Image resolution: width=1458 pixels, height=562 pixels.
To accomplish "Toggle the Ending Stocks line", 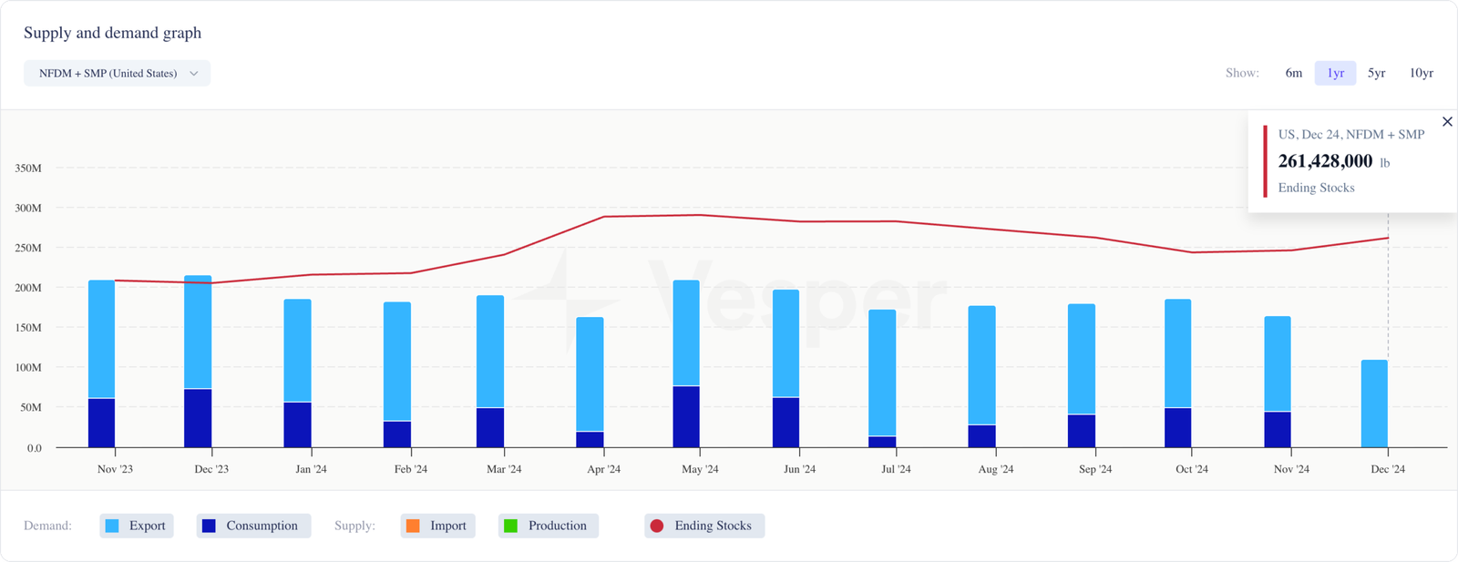I will point(703,526).
